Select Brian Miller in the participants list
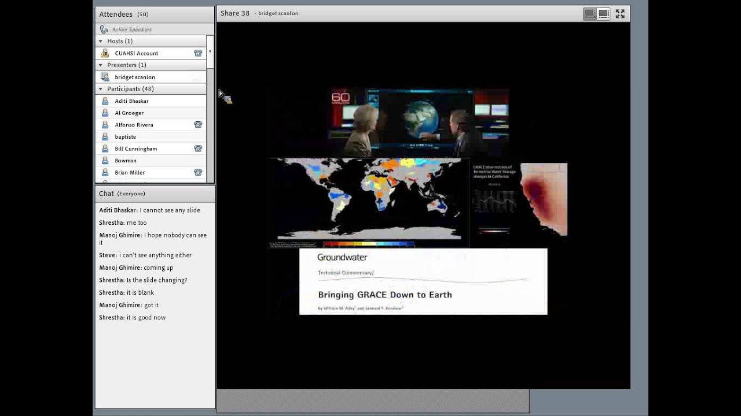This screenshot has width=741, height=416. coord(151,173)
